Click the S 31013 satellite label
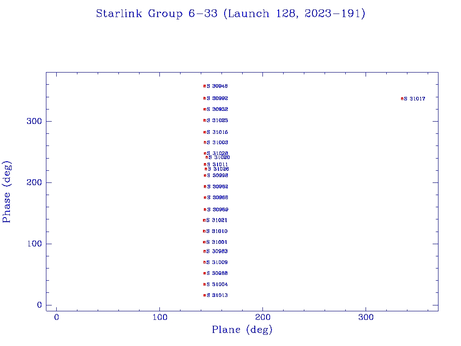 pos(217,295)
